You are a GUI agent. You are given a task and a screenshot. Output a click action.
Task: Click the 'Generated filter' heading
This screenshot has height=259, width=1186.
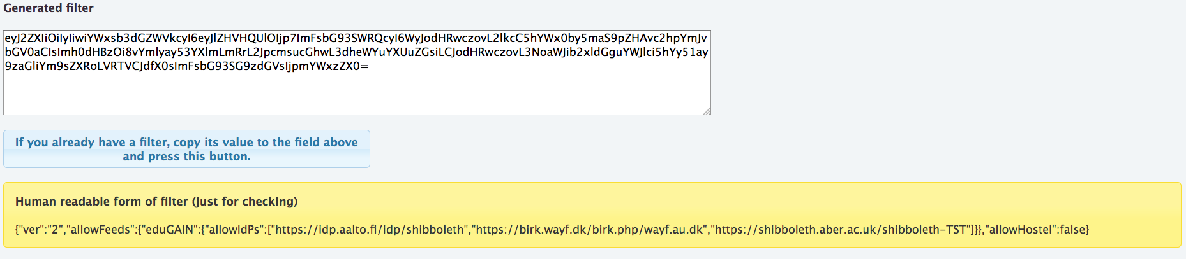pyautogui.click(x=49, y=8)
